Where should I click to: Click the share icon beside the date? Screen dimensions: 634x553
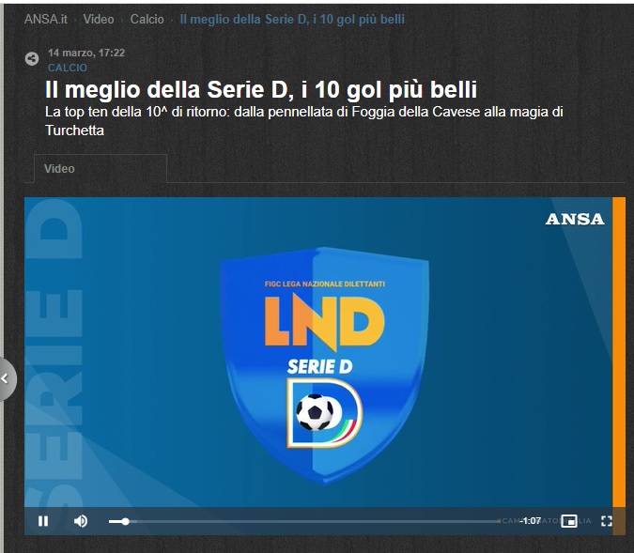pyautogui.click(x=32, y=59)
